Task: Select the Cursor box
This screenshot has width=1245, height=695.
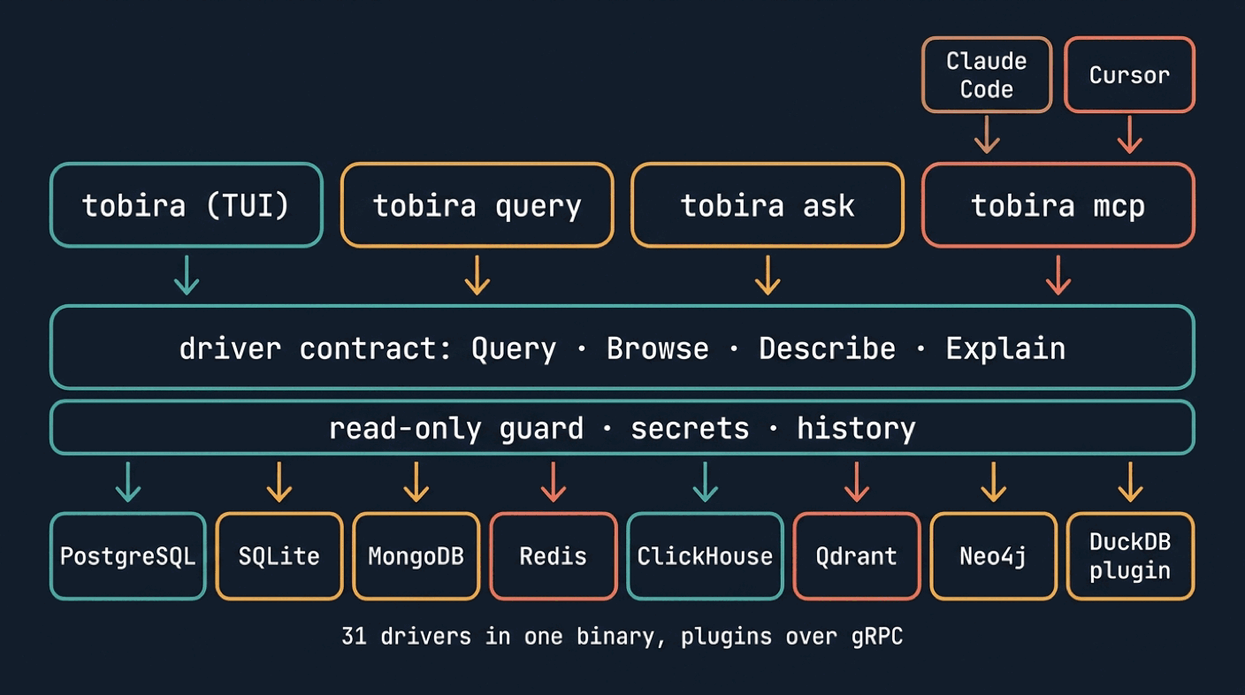Action: point(1129,75)
